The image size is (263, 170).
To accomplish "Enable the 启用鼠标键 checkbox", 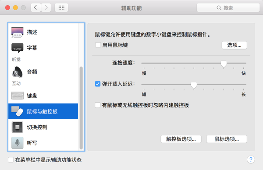I will [x=98, y=45].
